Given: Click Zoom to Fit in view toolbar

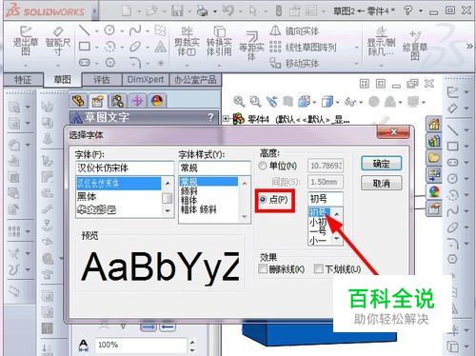Looking at the screenshot, I should pyautogui.click(x=239, y=102).
